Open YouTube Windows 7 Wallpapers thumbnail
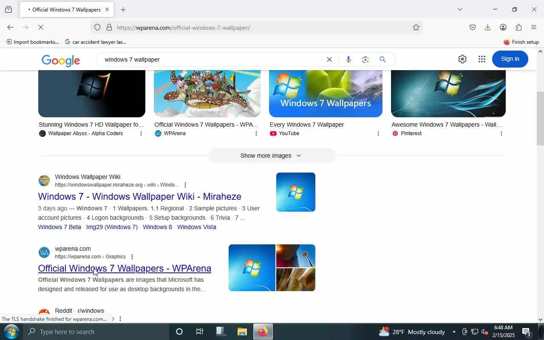544x340 pixels. (x=326, y=93)
